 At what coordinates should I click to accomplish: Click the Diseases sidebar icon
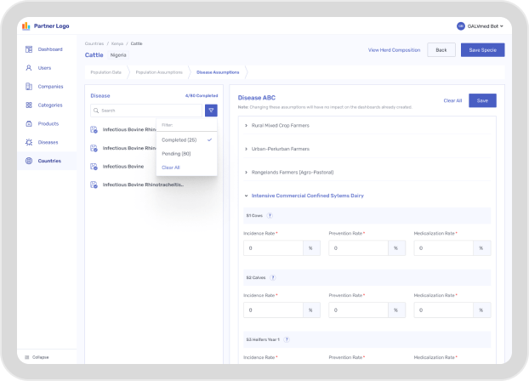click(29, 142)
